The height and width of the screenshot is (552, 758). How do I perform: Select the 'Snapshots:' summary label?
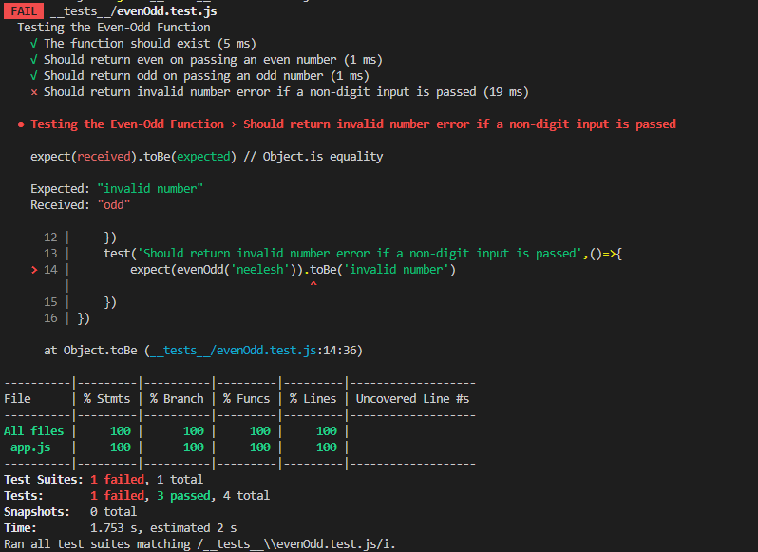37,512
